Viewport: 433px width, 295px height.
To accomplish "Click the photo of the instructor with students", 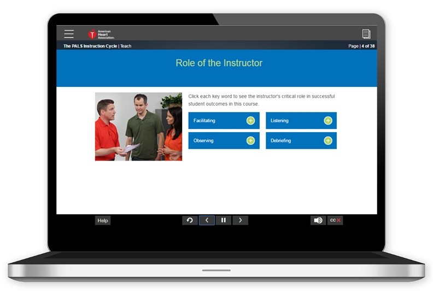I will 138,126.
